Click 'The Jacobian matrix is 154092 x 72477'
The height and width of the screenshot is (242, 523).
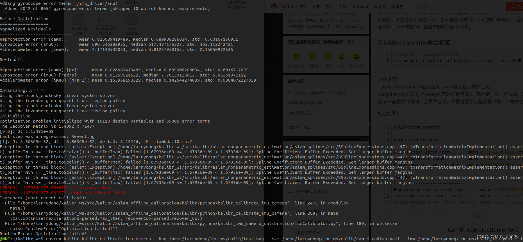click(47, 126)
